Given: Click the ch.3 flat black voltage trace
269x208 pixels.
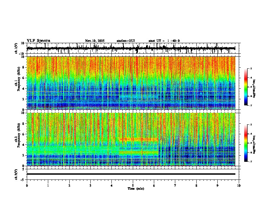Looking at the screenshot, I should 131,174.
